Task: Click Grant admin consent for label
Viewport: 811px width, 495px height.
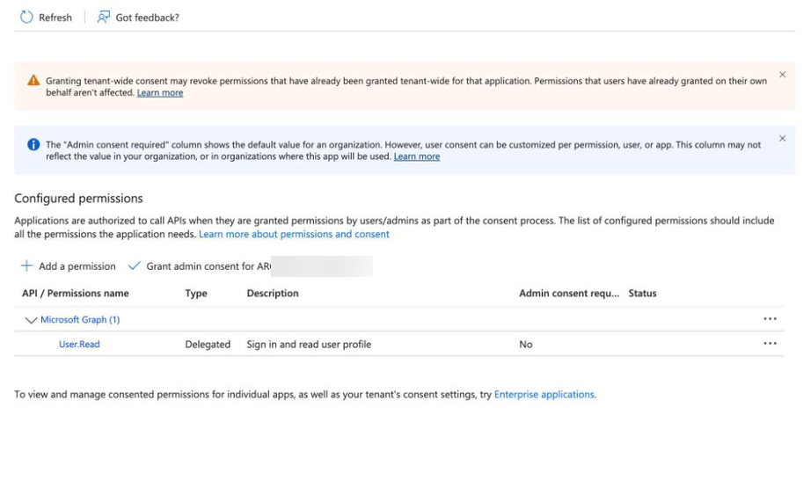Action: (208, 266)
